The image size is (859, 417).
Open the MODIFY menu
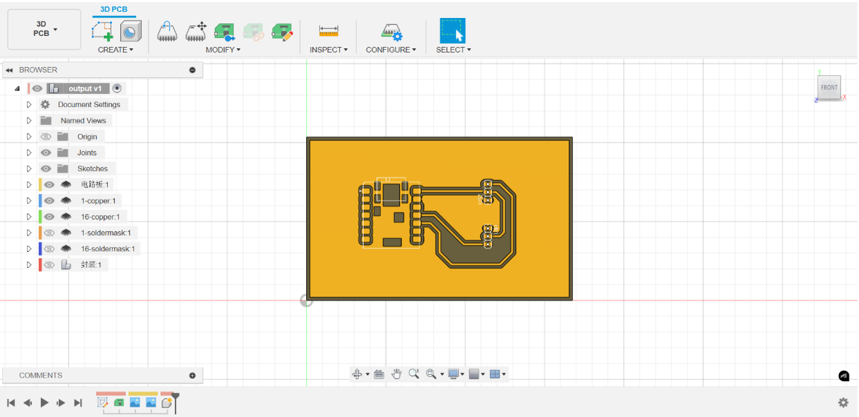pos(223,50)
